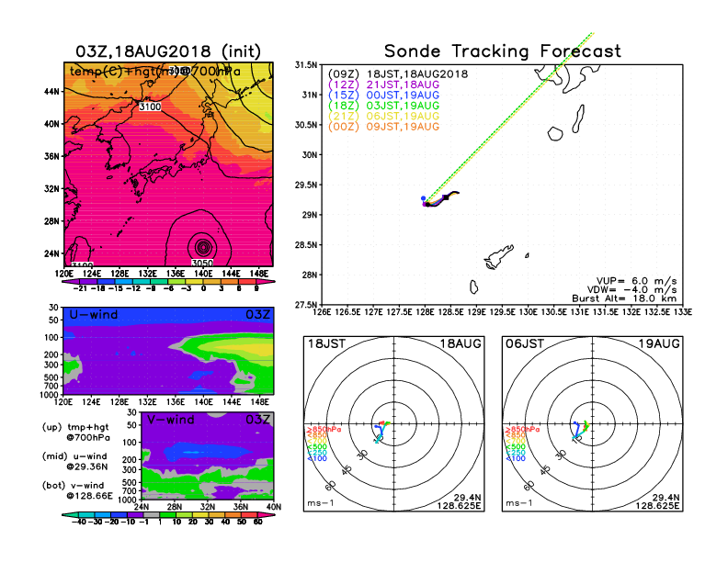Select the 'temp(C)+hgt(m)@700hPa' map label
Screen dimensions: 728x562
point(155,72)
